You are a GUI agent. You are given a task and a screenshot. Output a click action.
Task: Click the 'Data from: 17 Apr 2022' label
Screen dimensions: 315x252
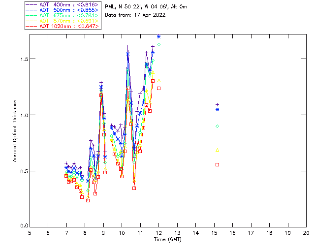pos(135,15)
